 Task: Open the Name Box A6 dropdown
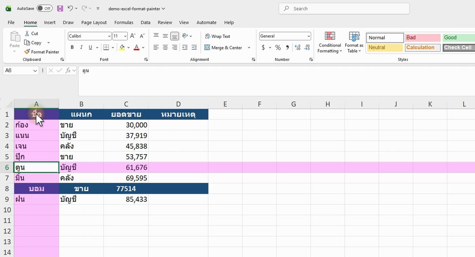tap(35, 70)
